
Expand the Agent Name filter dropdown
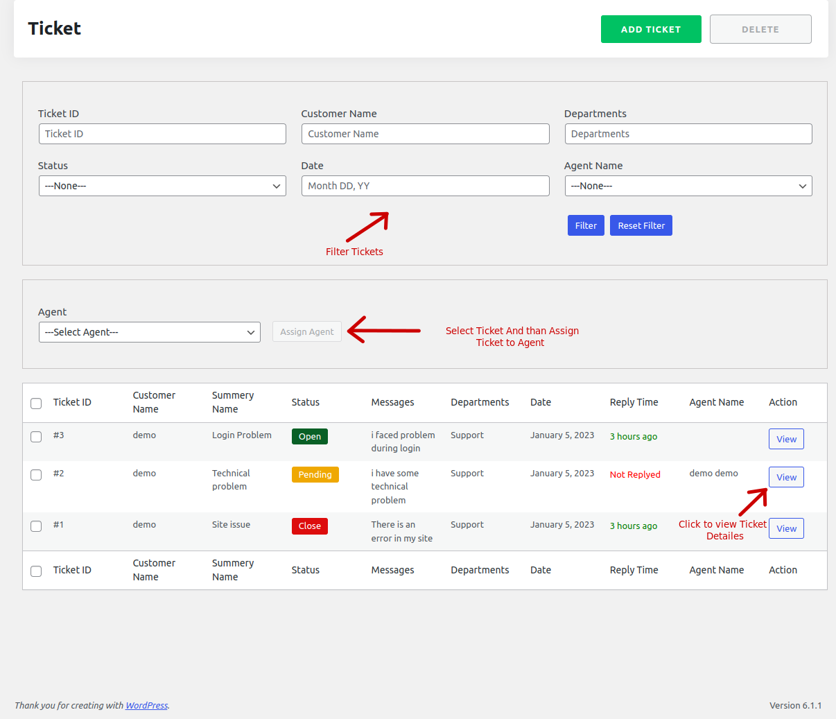(x=688, y=186)
